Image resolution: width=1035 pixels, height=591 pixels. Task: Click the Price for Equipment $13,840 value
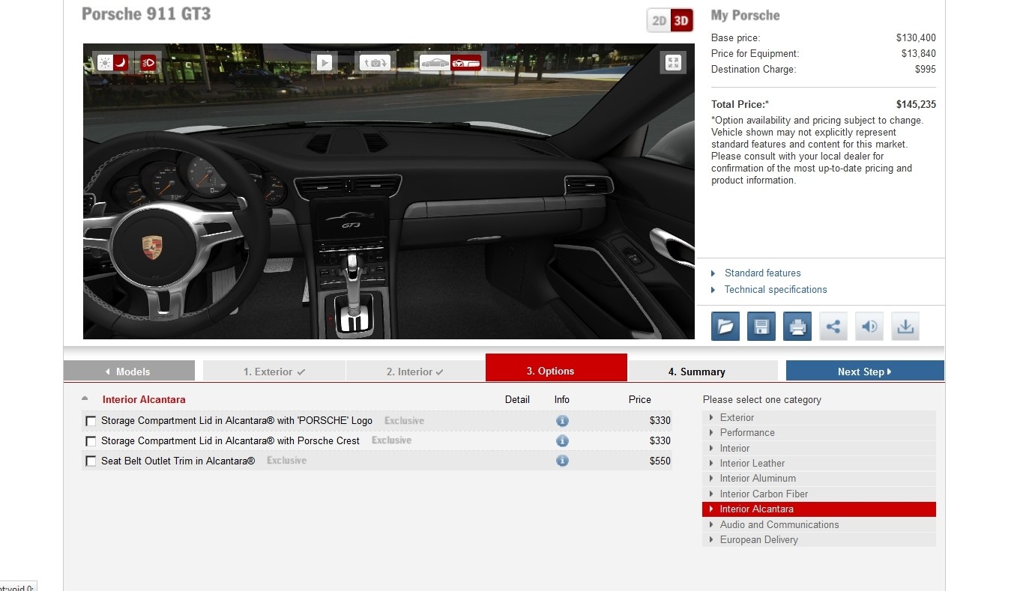pos(919,54)
